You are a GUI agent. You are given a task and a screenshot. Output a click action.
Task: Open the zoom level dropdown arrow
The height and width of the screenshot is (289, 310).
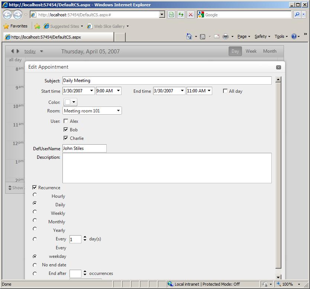click(x=299, y=284)
